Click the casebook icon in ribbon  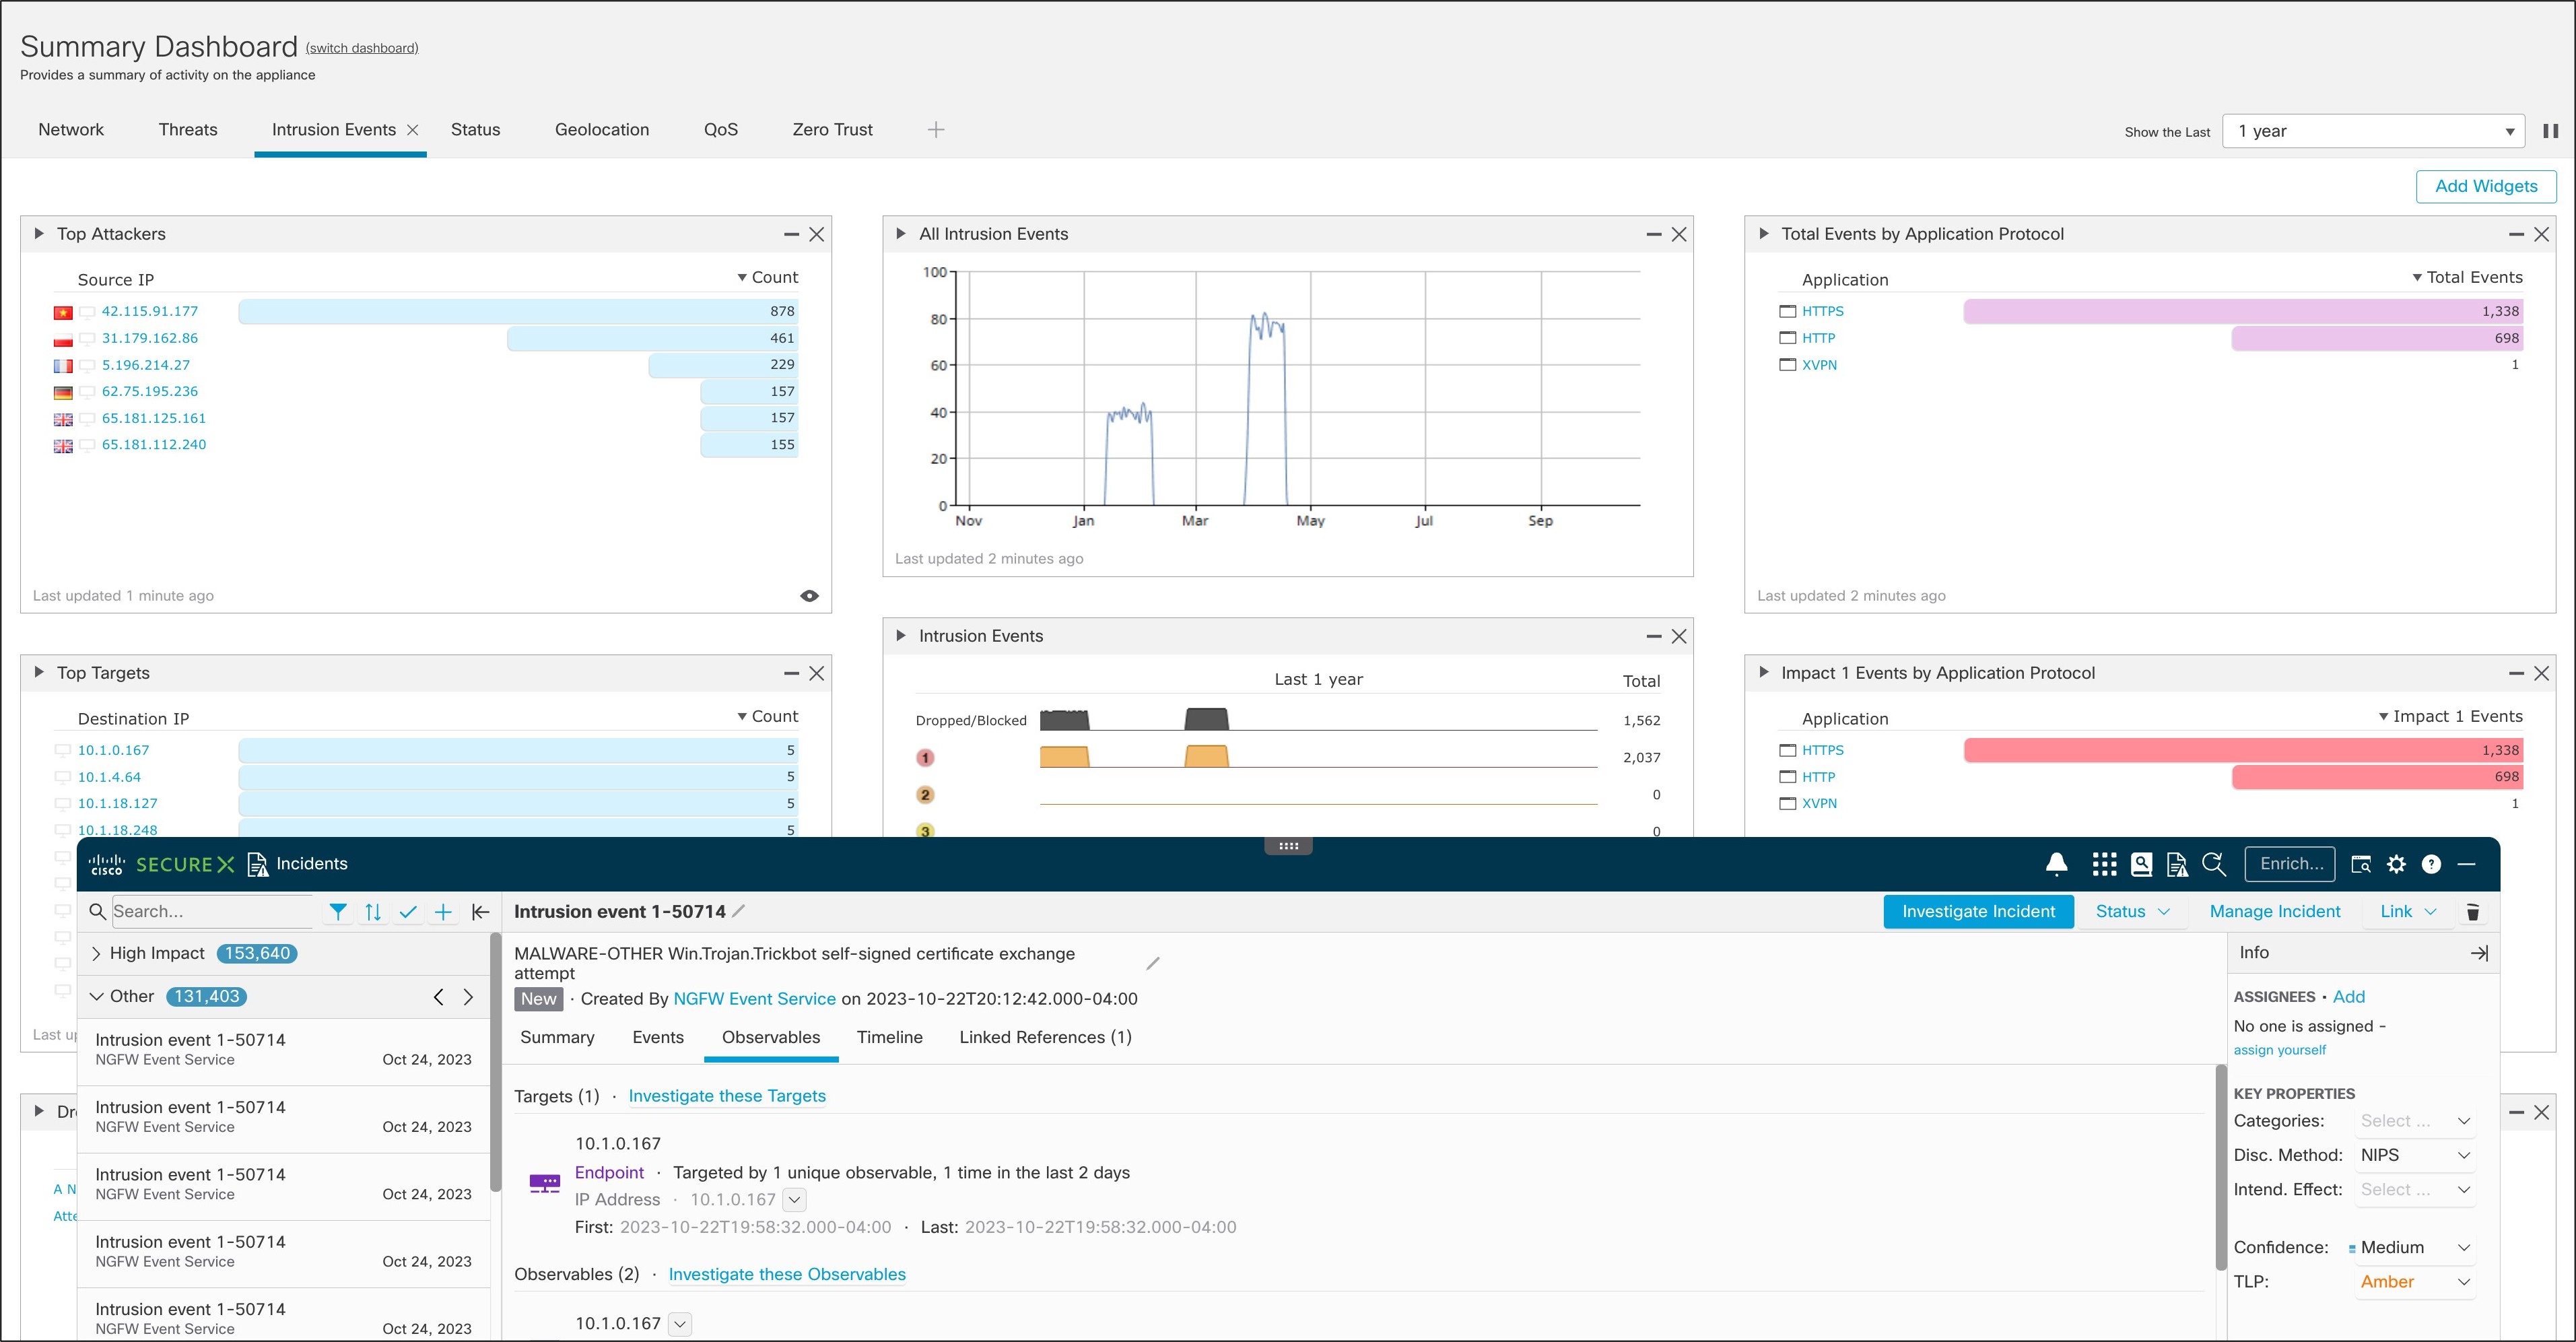point(2141,864)
